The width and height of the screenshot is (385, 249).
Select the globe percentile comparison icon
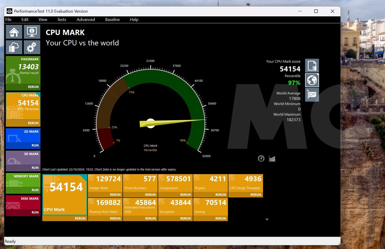[x=312, y=80]
